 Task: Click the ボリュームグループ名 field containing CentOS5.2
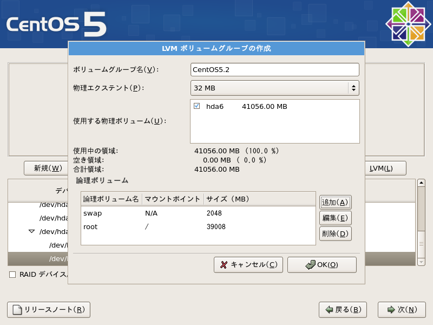pyautogui.click(x=275, y=70)
